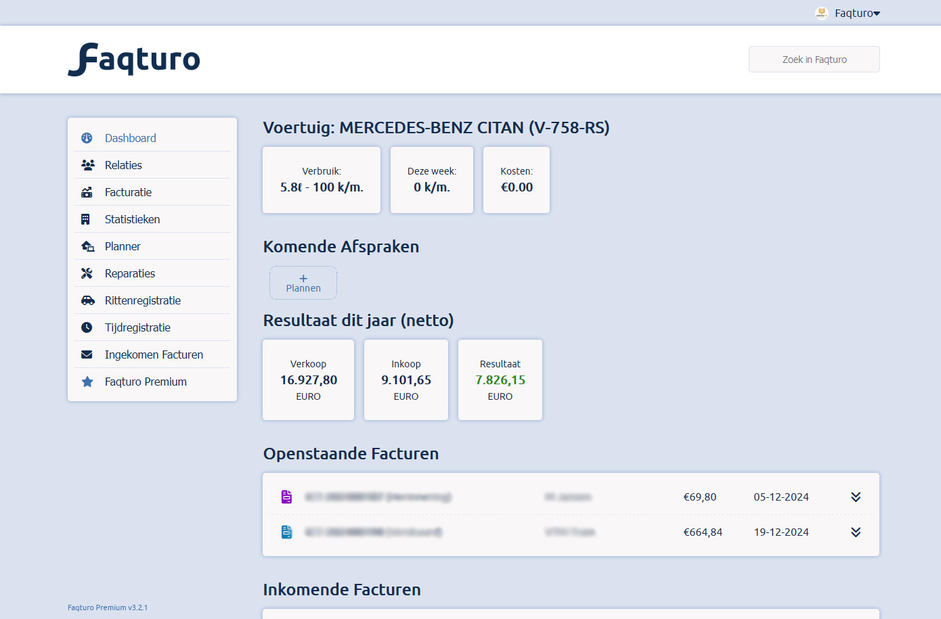
Task: Click the Relaties people icon
Action: tap(87, 165)
